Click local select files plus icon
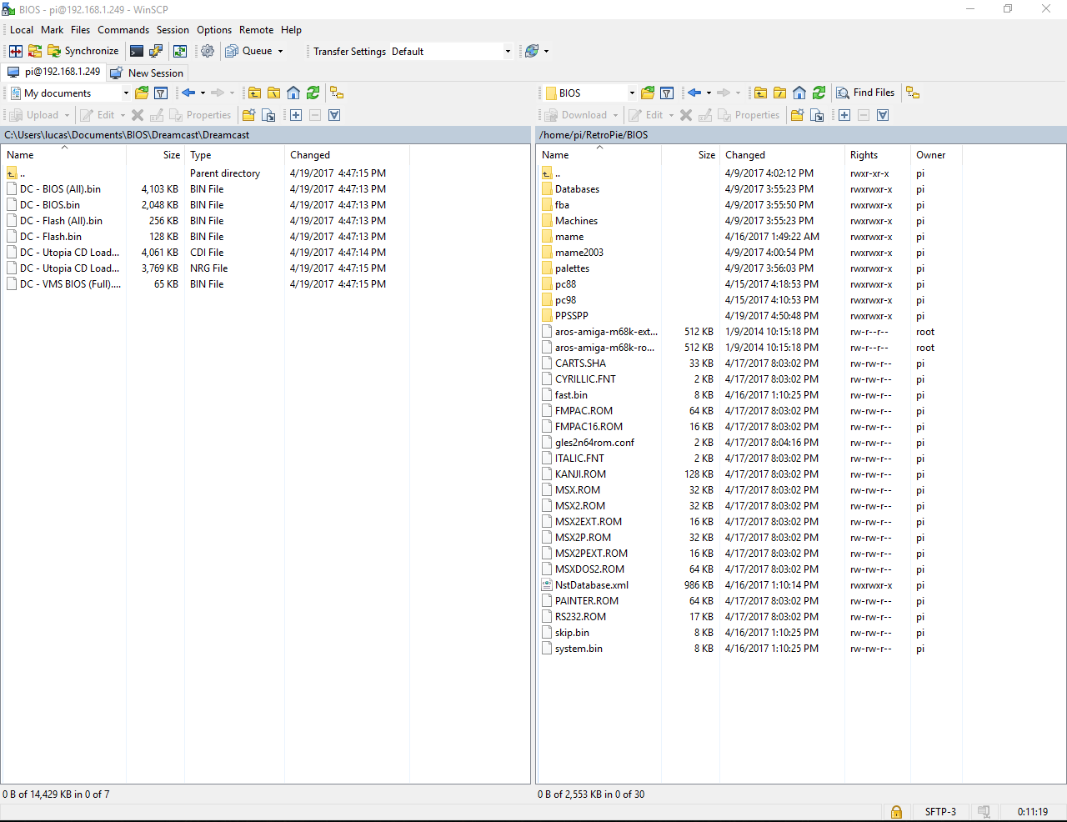This screenshot has height=822, width=1067. pos(296,115)
